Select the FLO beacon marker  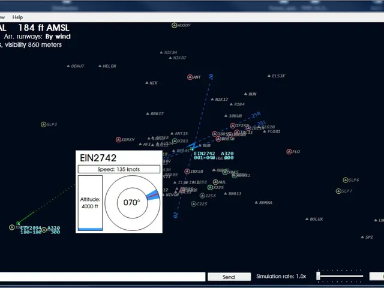pyautogui.click(x=289, y=152)
